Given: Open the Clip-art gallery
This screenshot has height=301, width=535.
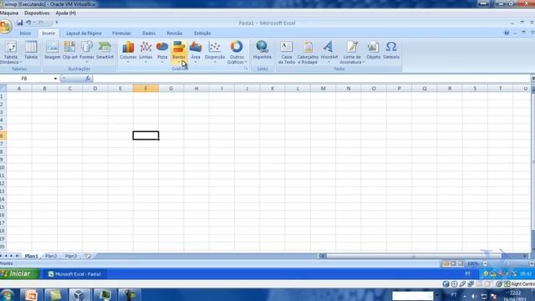Looking at the screenshot, I should click(x=69, y=50).
